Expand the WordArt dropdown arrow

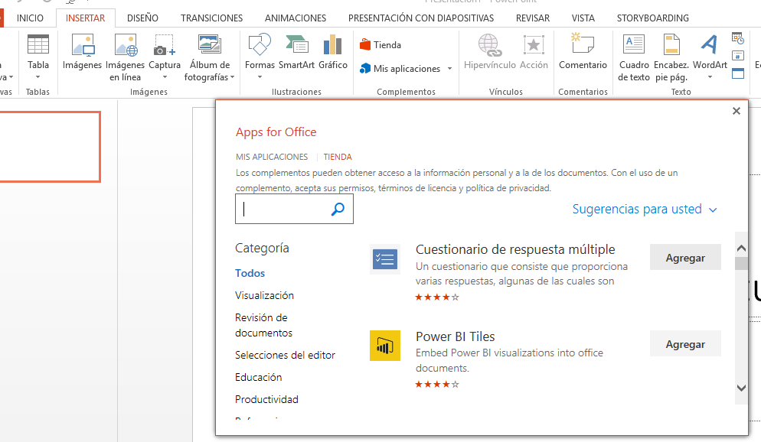pos(710,77)
